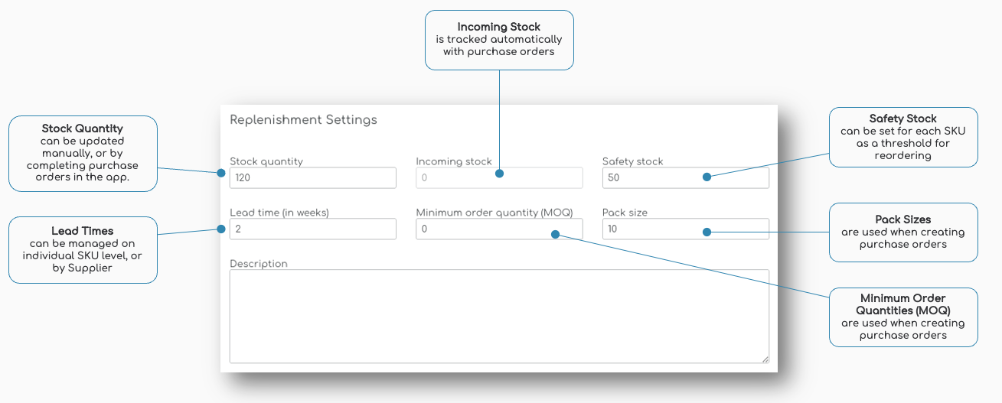Select the Incoming Stock callout box
This screenshot has width=1002, height=403.
pyautogui.click(x=499, y=40)
